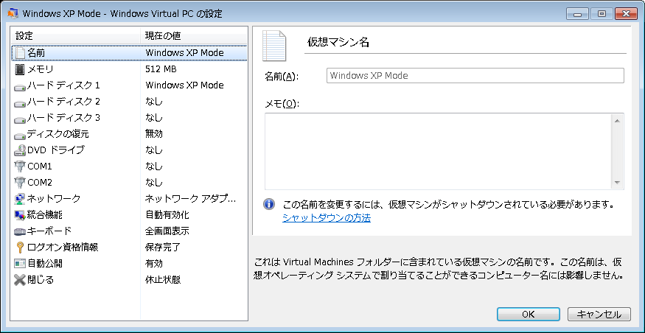Viewport: 645px width, 333px height.
Task: Click the キャンセル button
Action: click(x=599, y=315)
